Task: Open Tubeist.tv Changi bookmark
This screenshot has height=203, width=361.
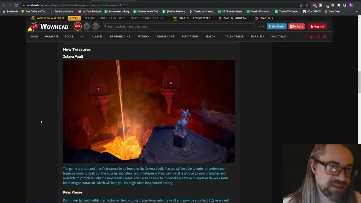Action: (x=202, y=12)
